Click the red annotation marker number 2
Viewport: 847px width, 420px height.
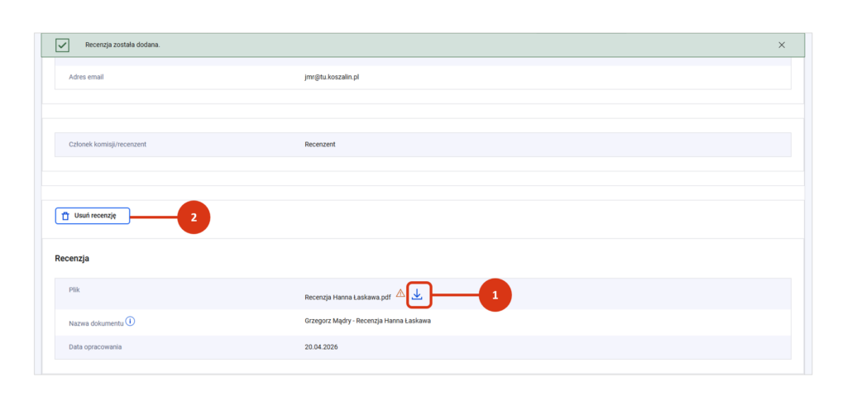click(194, 217)
